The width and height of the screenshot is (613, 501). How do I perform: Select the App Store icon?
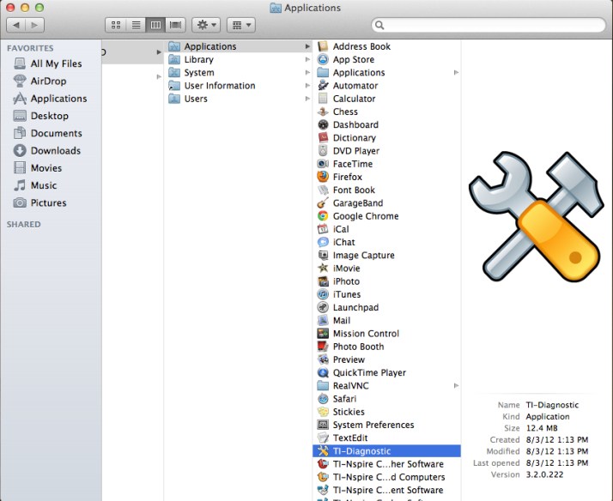(x=323, y=59)
